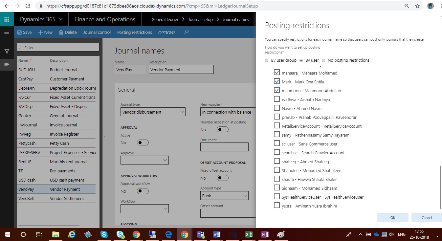Image resolution: width=442 pixels, height=241 pixels.
Task: Open Task View on the taskbar
Action: pyautogui.click(x=39, y=234)
